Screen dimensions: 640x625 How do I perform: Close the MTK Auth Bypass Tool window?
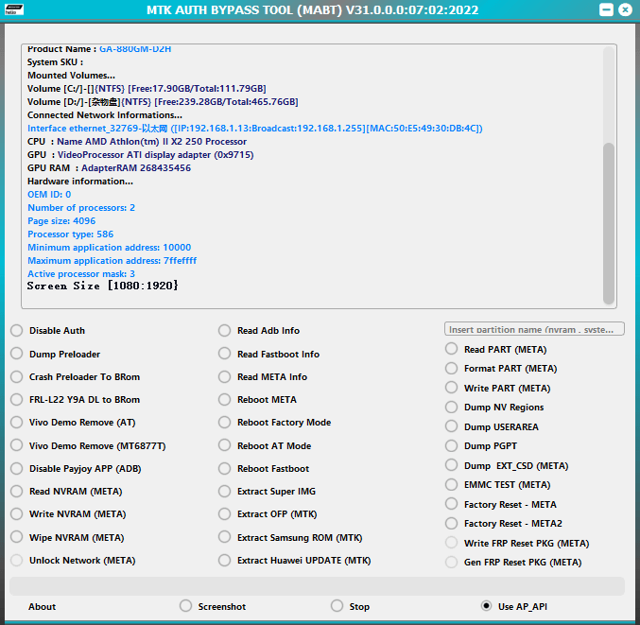coord(625,9)
